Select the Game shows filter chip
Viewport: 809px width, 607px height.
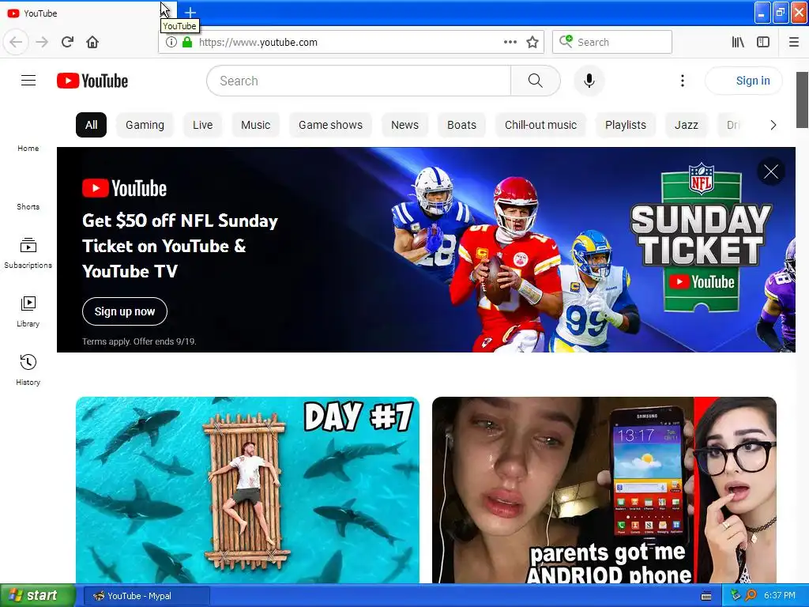click(331, 125)
